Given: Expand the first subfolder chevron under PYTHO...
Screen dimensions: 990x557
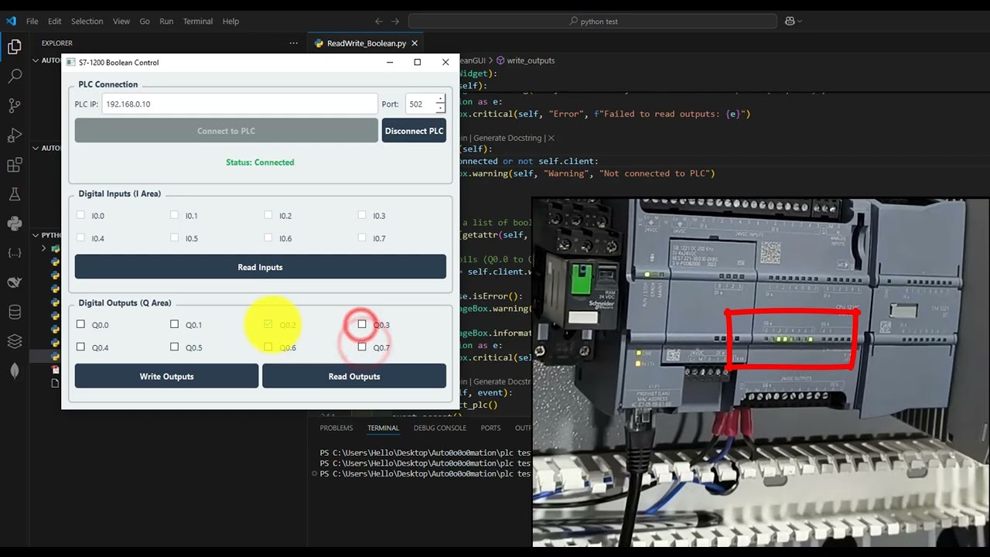Looking at the screenshot, I should (44, 248).
